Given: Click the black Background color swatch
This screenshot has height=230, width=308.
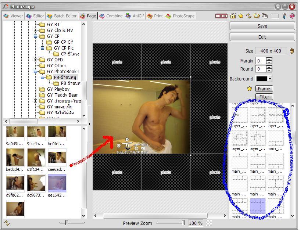Looking at the screenshot, I should click(262, 79).
